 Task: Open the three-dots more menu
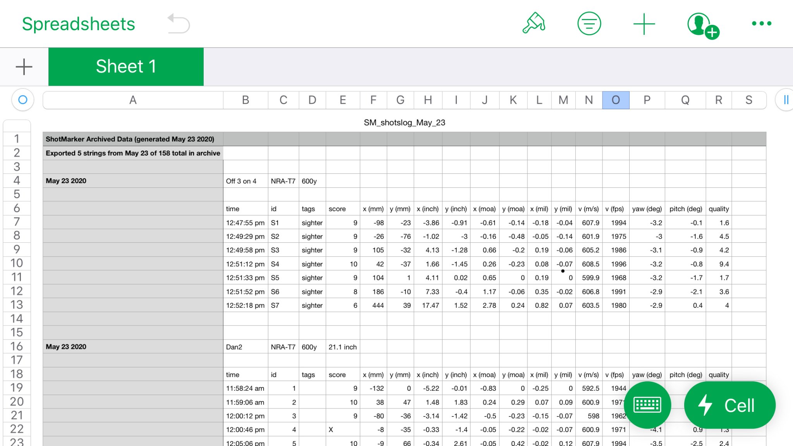click(x=761, y=24)
